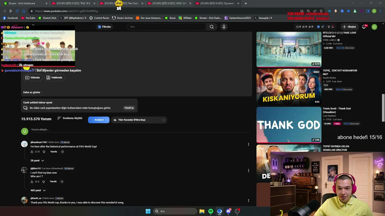Open the @jkbts151 profile avatar
This screenshot has height=216, width=385.
[x=24, y=170]
